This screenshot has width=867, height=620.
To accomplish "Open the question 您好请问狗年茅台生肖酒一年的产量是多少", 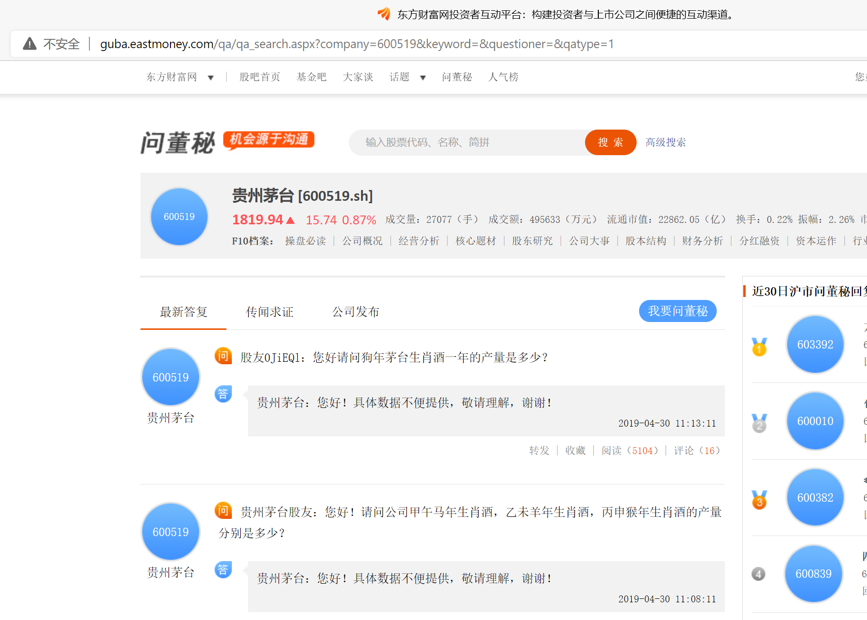I will (x=430, y=357).
